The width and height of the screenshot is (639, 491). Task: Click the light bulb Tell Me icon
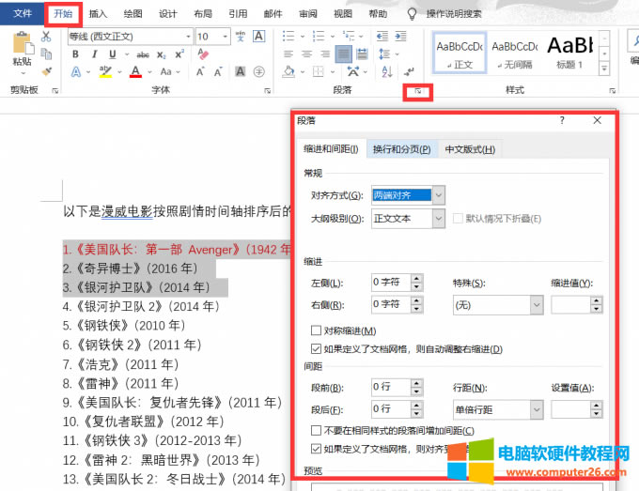tap(412, 14)
